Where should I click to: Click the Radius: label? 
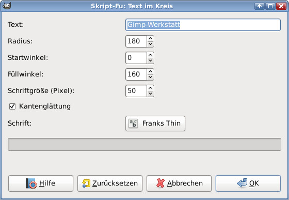pyautogui.click(x=20, y=41)
